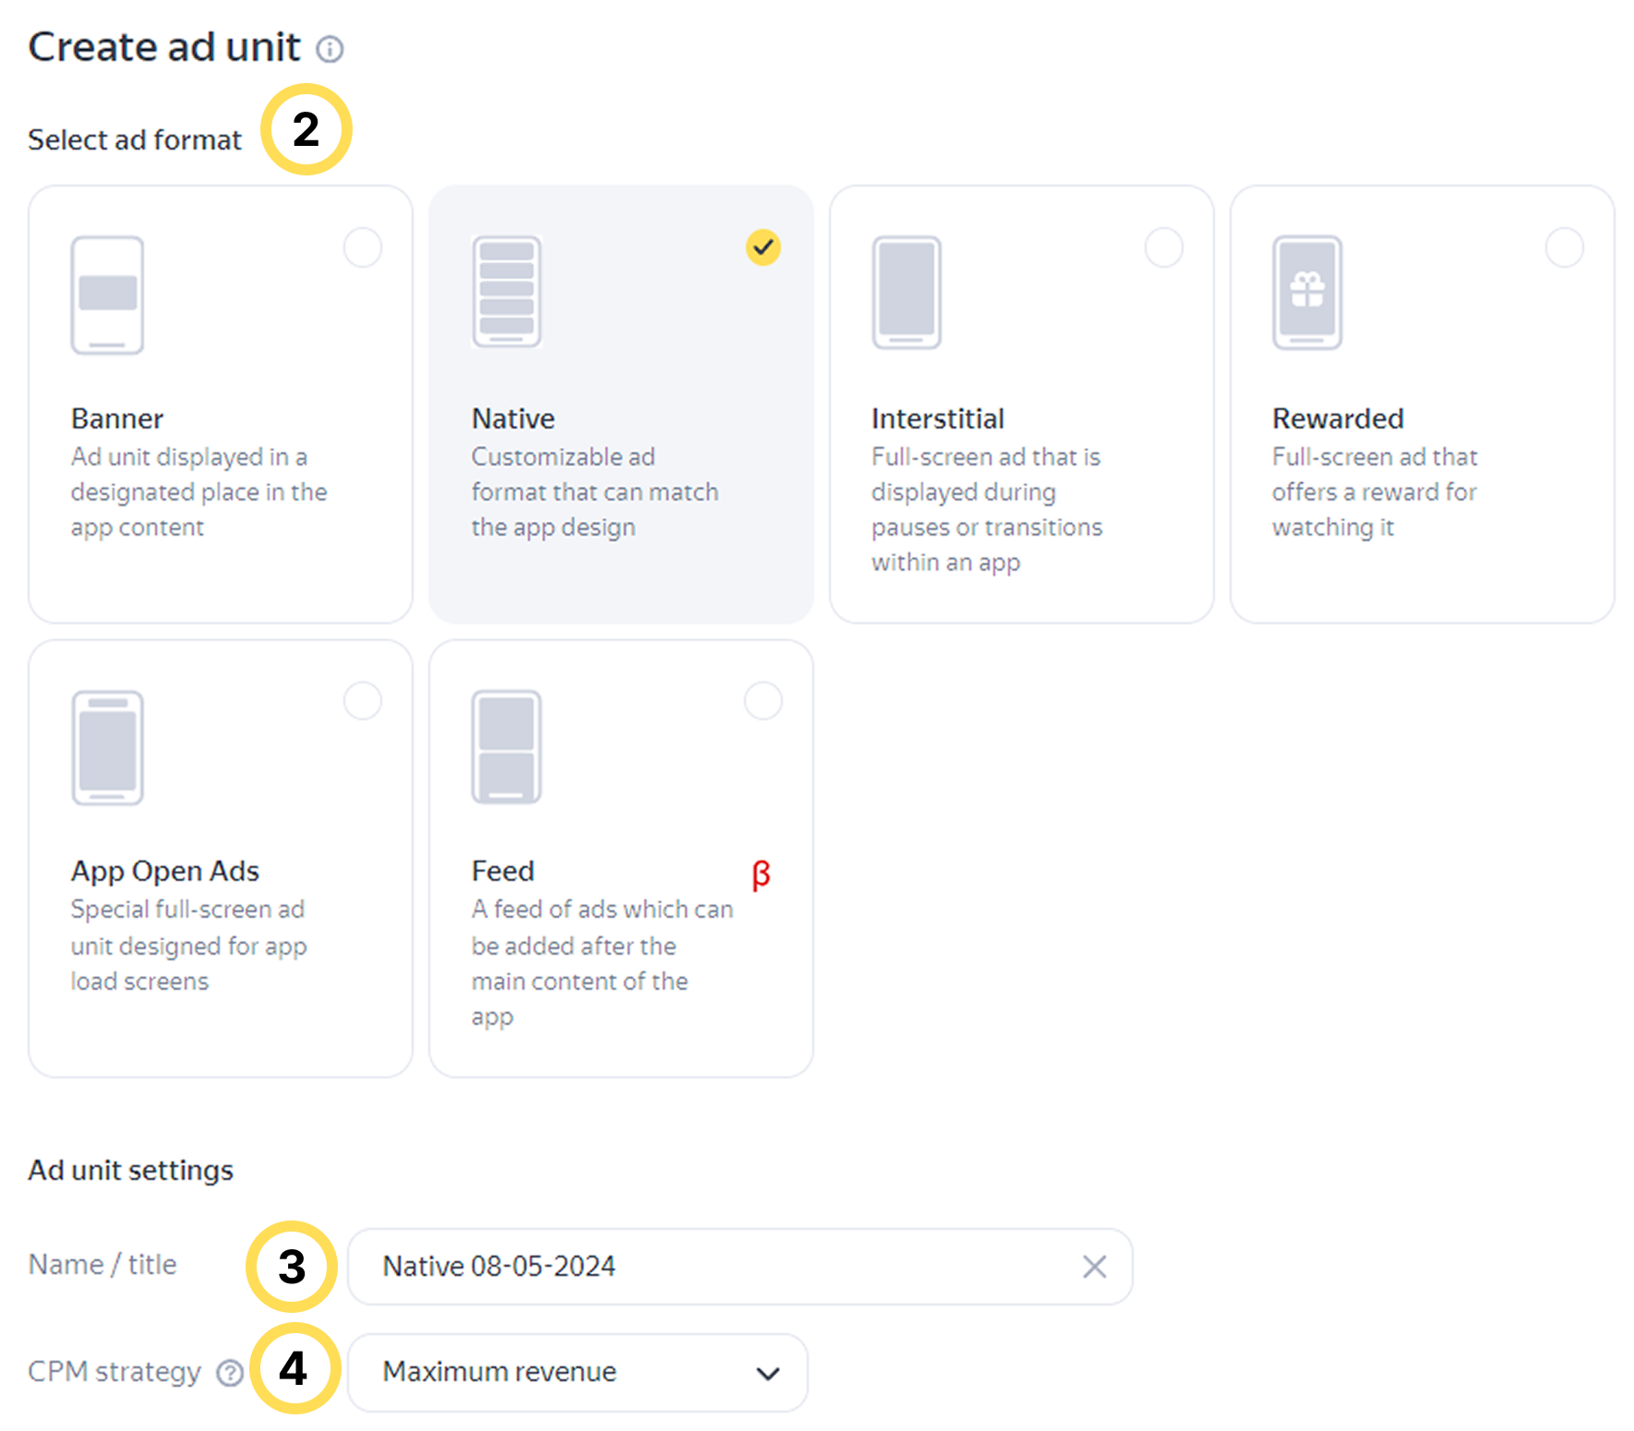Click the Native format list icon

(x=507, y=292)
